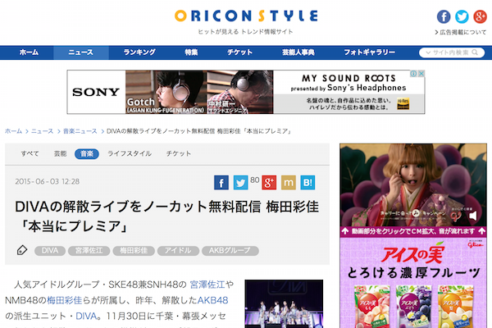This screenshot has width=492, height=328.
Task: Close the Sony banner ad
Action: pyautogui.click(x=421, y=74)
